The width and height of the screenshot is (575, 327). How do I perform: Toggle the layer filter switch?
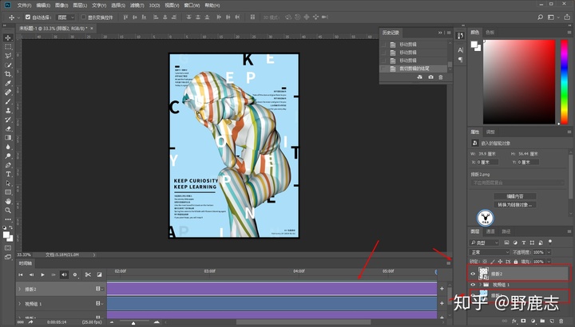549,242
